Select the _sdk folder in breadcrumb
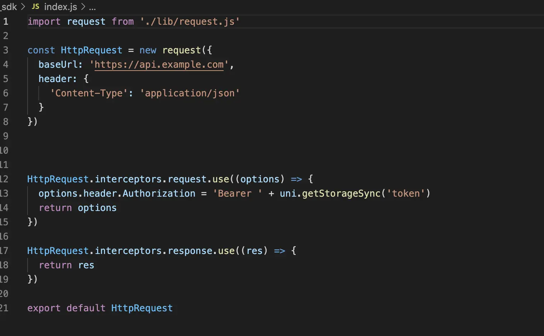The image size is (544, 336). click(9, 7)
